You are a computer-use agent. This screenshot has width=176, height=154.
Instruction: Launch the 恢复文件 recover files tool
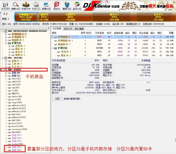(x=26, y=6)
